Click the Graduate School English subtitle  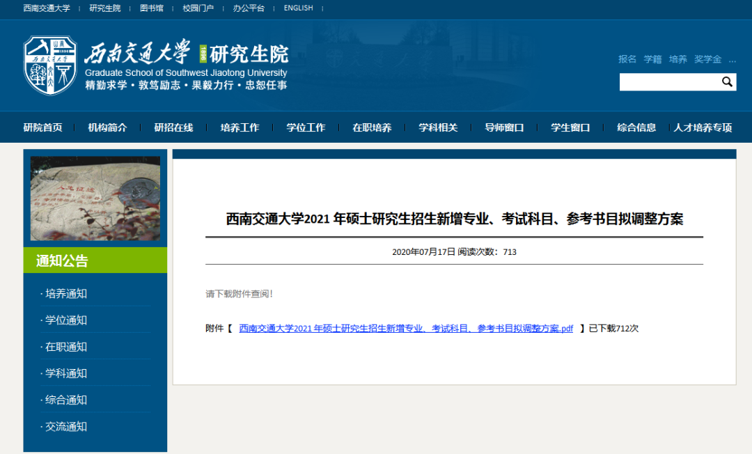tap(186, 73)
